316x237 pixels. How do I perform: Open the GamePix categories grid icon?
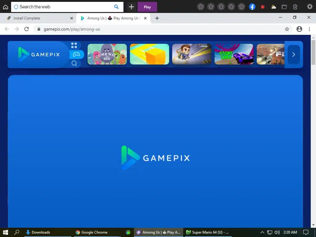[x=74, y=45]
